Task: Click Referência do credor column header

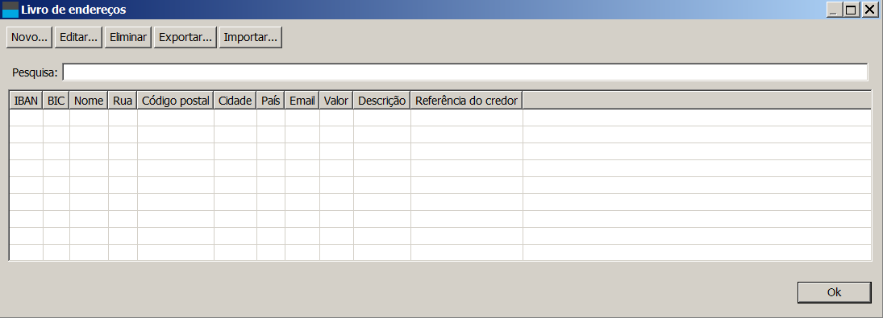Action: [467, 101]
